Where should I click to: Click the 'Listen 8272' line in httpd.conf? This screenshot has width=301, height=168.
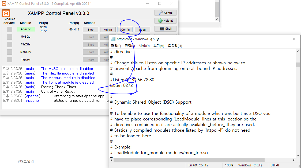tap(122, 85)
